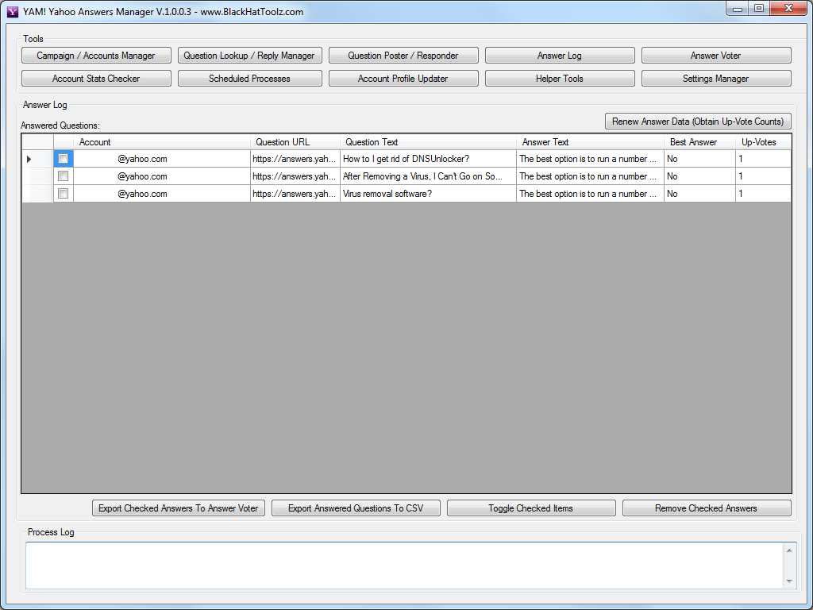Click Remove Checked Answers button
813x610 pixels.
[x=706, y=508]
